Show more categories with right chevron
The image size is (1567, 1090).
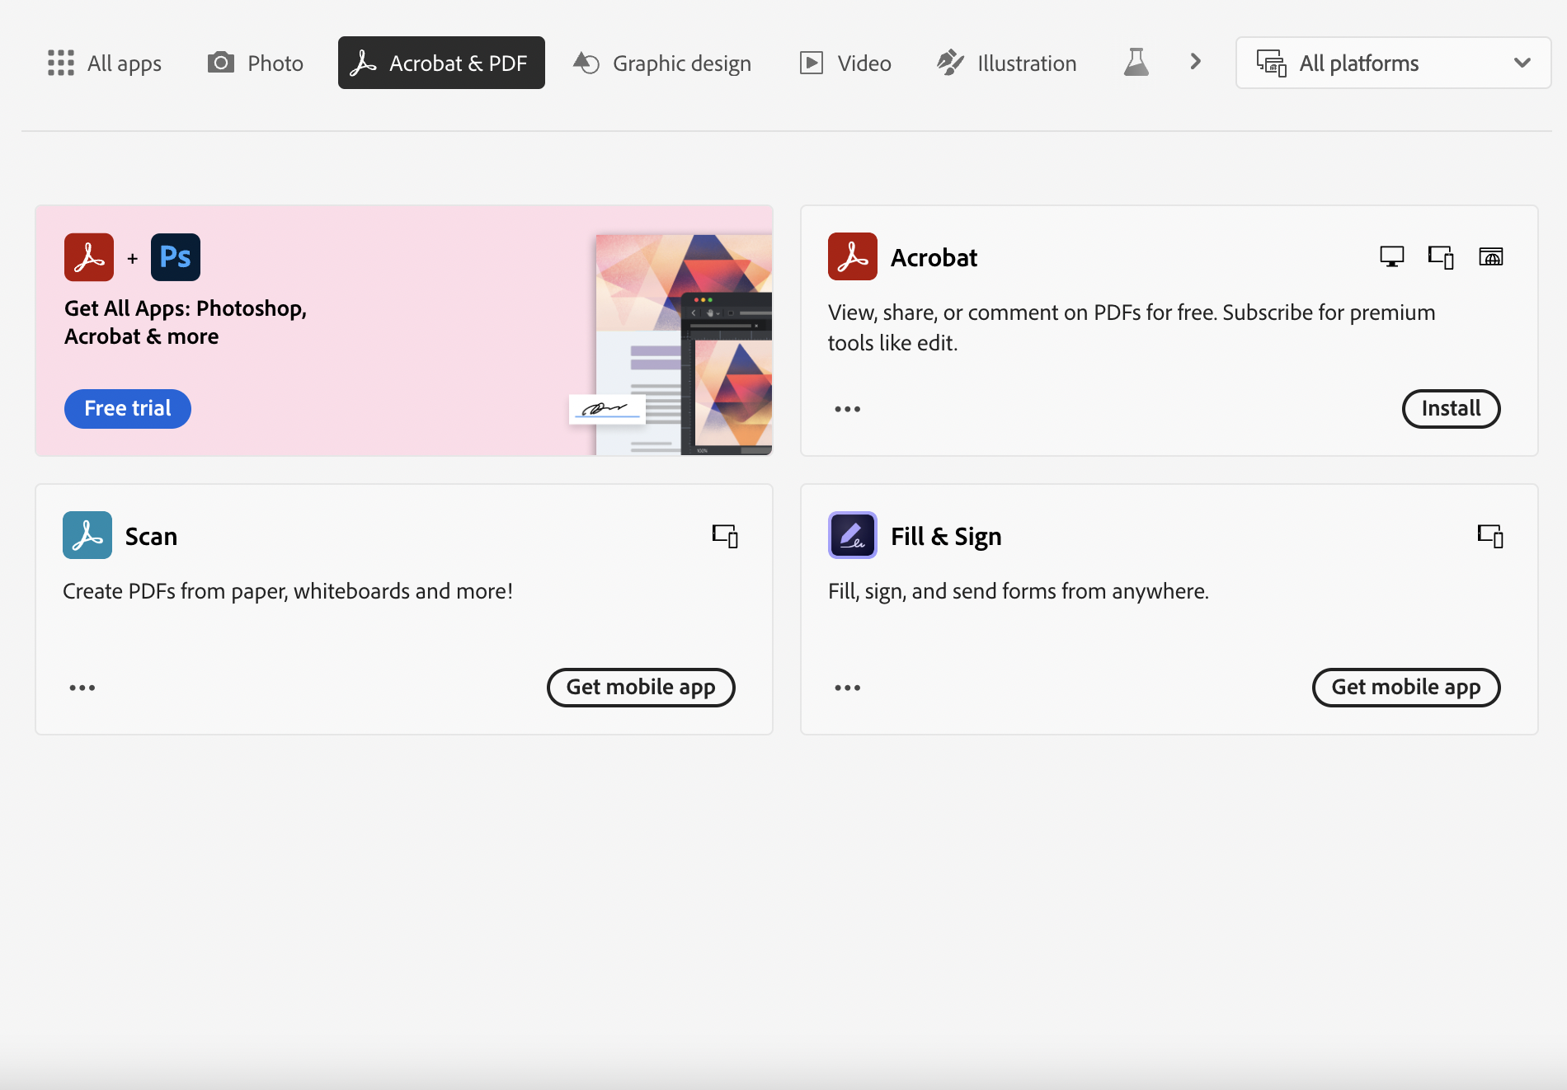[1196, 62]
